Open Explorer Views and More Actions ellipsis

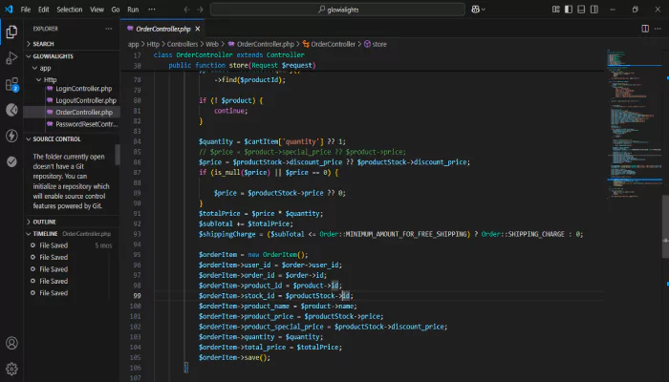108,29
